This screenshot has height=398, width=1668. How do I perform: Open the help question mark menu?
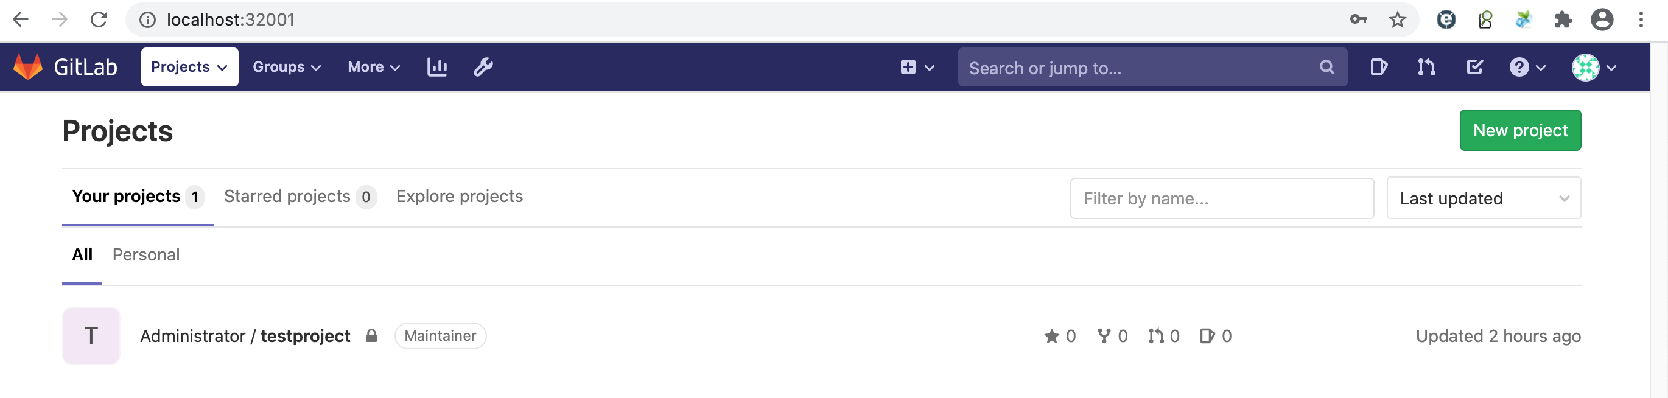1519,67
